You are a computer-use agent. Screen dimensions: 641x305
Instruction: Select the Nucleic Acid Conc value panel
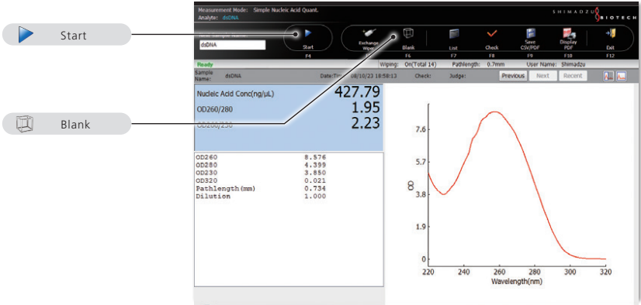point(289,118)
